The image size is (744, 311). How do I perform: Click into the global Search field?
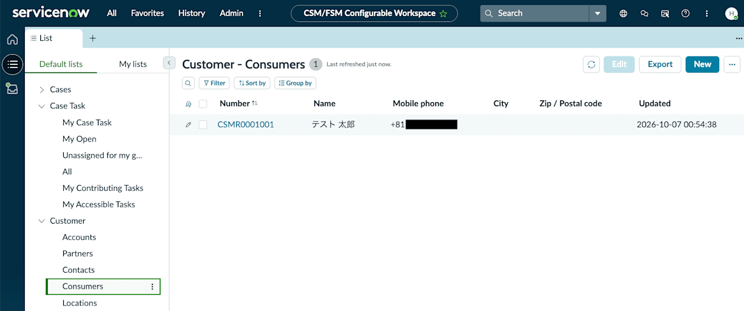[x=535, y=13]
